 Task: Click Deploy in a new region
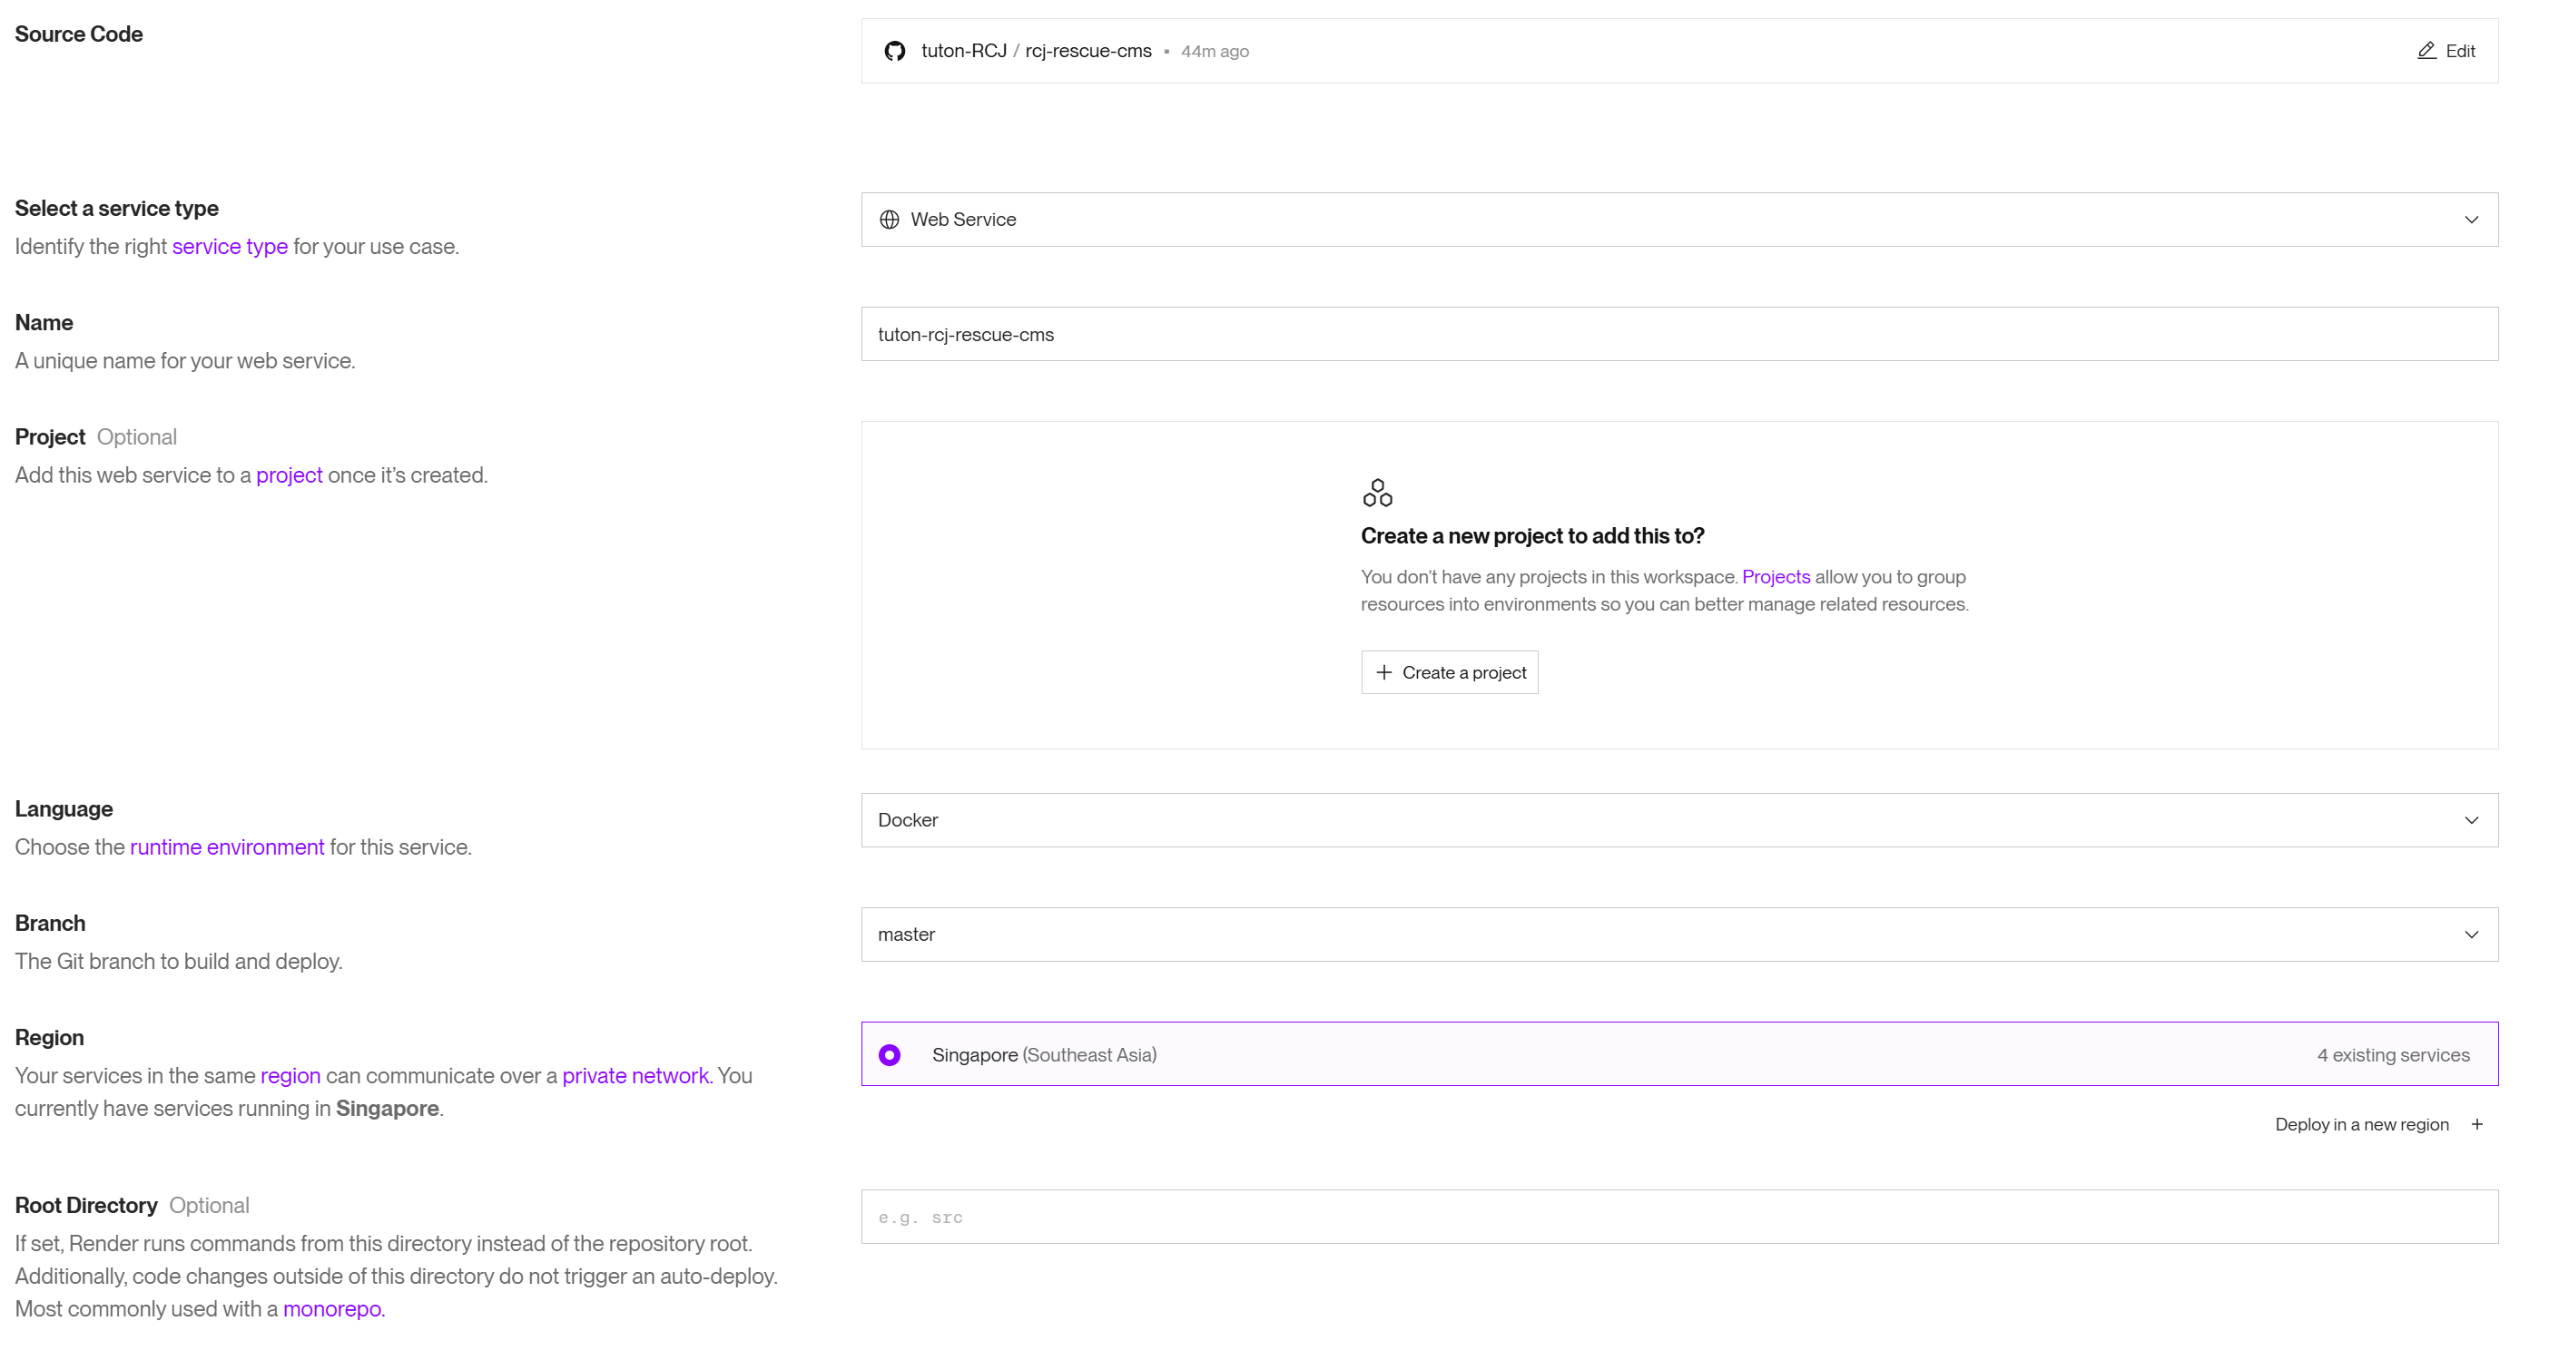[2361, 1125]
